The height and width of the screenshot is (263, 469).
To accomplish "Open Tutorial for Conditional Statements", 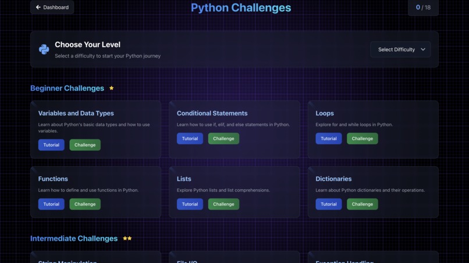I will click(x=190, y=139).
